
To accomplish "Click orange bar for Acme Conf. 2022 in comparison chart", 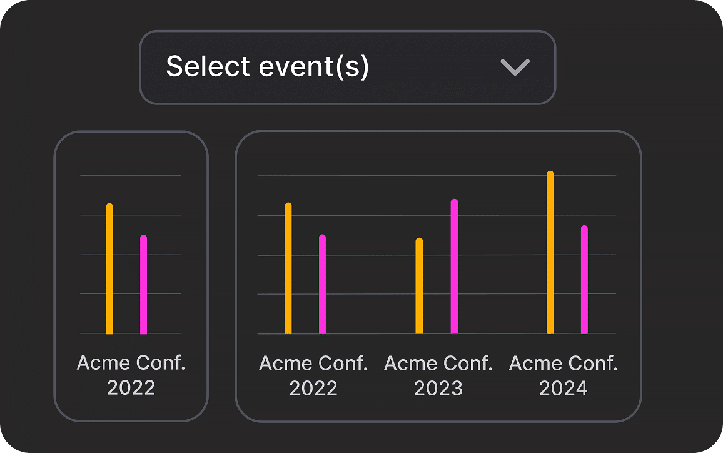I will (x=288, y=269).
